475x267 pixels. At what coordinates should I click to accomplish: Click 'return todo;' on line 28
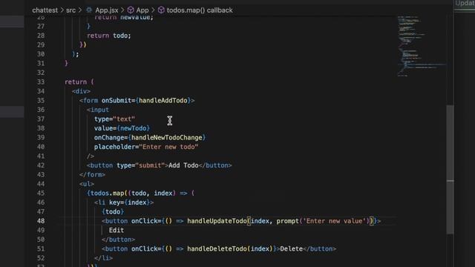click(109, 36)
